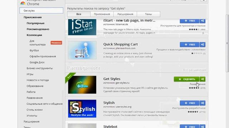229x128 pixels.
Task: Focus the Get styles search field
Action: click(x=42, y=11)
